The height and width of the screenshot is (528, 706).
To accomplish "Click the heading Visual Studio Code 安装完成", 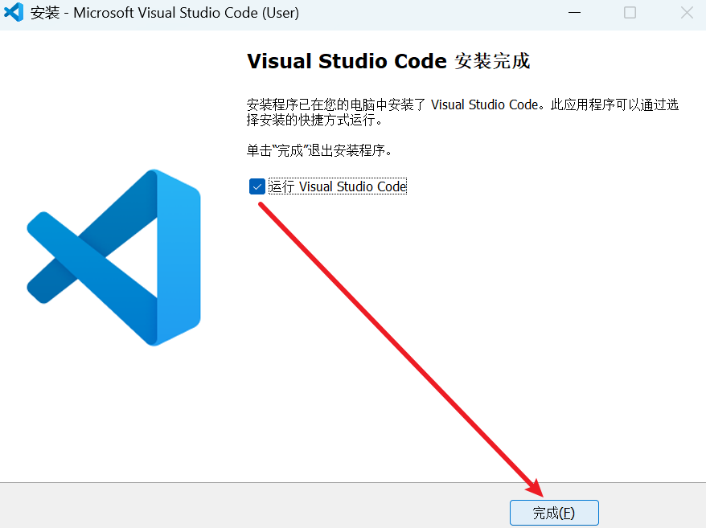I will click(388, 61).
